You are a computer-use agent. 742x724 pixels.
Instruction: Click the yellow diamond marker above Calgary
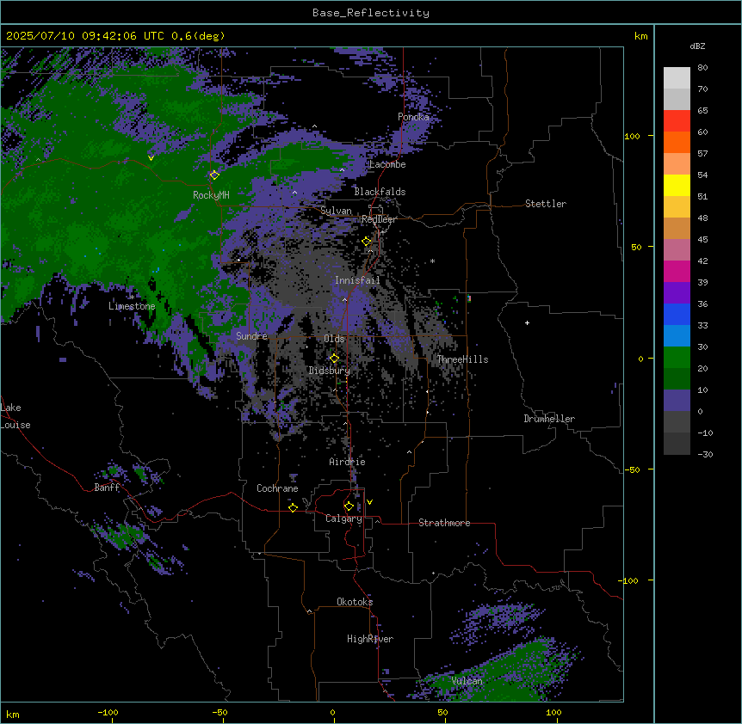tap(349, 506)
